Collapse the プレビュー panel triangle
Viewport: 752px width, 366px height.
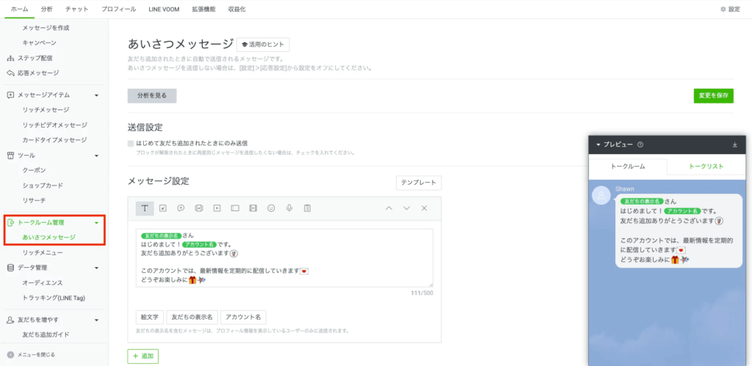(599, 144)
